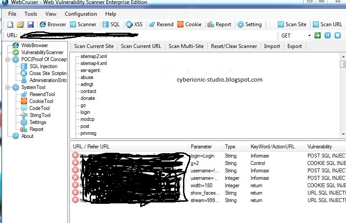
Task: Click into the URL input field
Action: tap(148, 35)
